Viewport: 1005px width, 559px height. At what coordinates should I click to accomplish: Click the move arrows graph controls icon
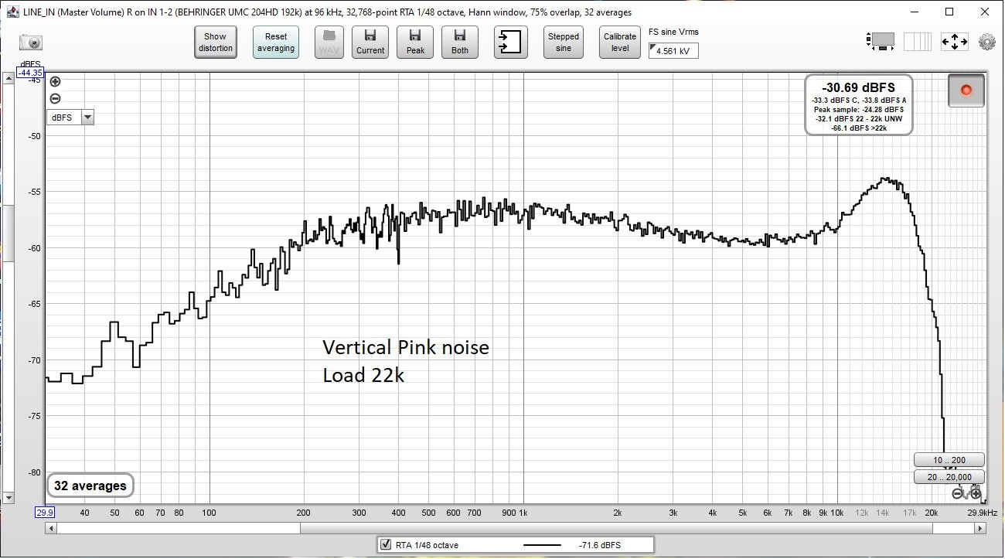pos(954,43)
